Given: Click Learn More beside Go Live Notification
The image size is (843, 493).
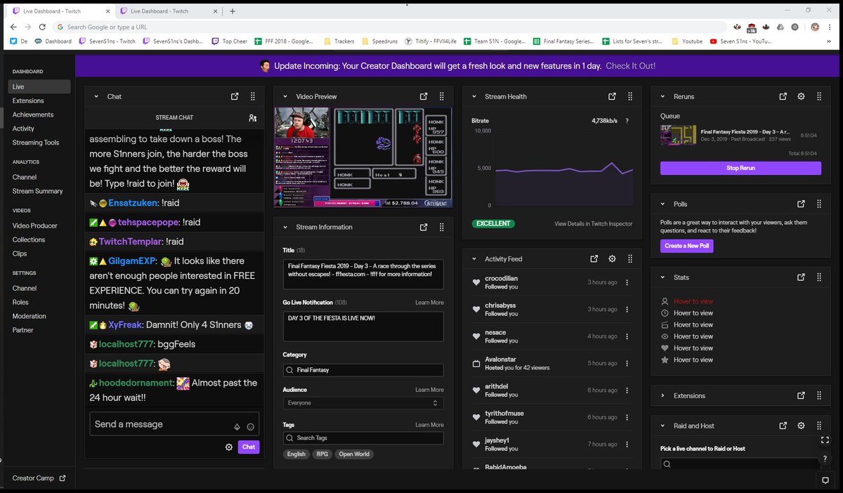Looking at the screenshot, I should (429, 303).
